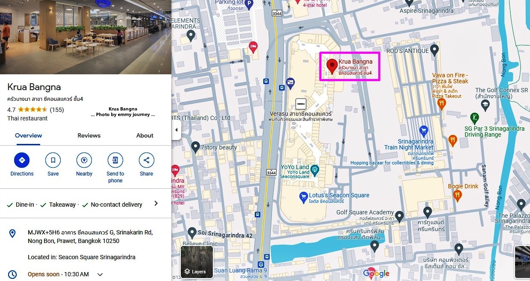Switch to the Reviews tab
This screenshot has height=281, width=530.
(x=89, y=135)
